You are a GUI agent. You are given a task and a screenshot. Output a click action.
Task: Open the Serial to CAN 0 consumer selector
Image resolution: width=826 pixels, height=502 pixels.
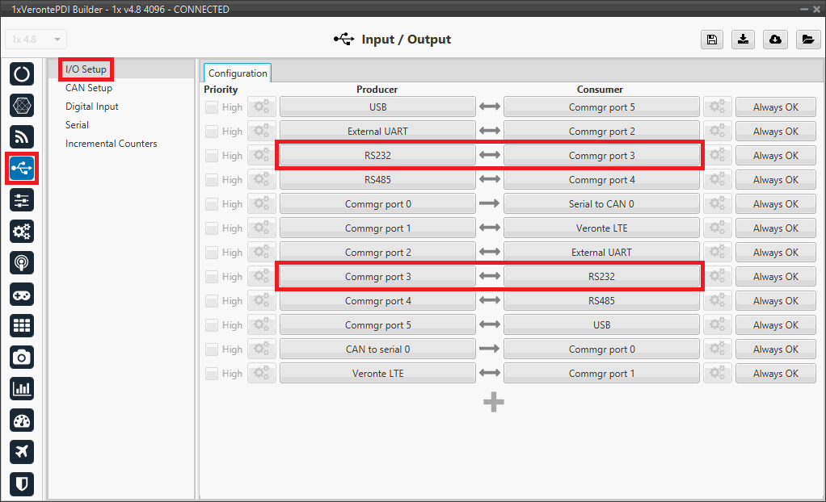pos(601,204)
